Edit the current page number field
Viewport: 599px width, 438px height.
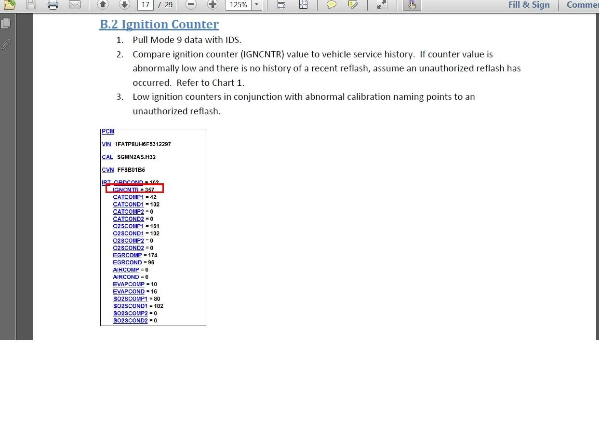(145, 5)
